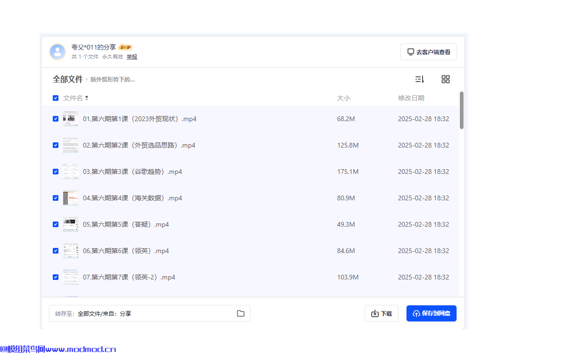This screenshot has height=353, width=587.
Task: Toggle the select-all checkbox
Action: [x=56, y=98]
